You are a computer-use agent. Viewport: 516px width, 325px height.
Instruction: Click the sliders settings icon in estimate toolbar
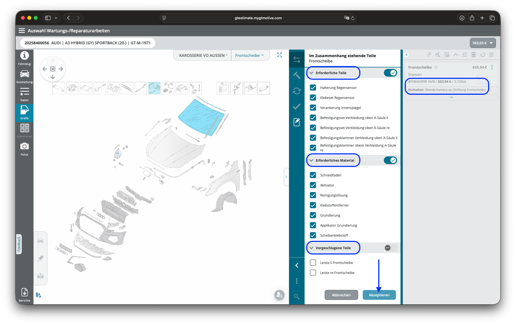(465, 55)
